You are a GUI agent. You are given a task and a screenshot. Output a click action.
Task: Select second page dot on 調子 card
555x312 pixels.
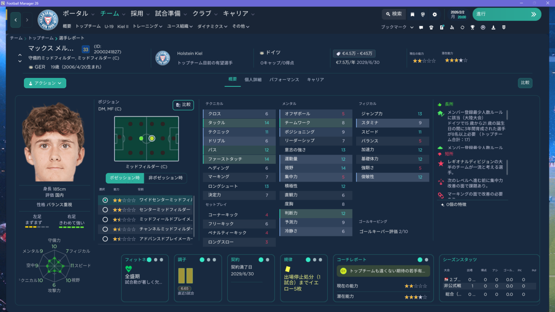209,260
